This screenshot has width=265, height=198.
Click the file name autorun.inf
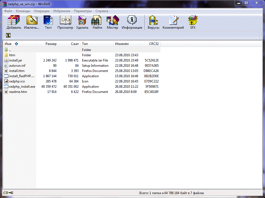[17, 65]
